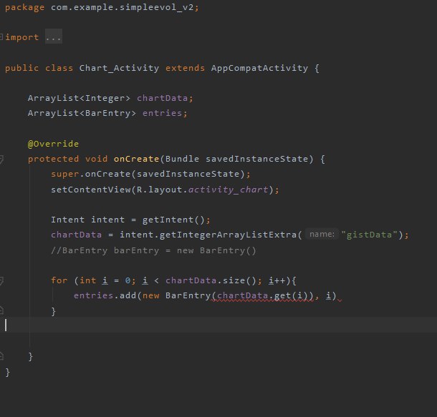Click the red-underlined chartData.get(i) error
This screenshot has width=437, height=417.
click(262, 295)
